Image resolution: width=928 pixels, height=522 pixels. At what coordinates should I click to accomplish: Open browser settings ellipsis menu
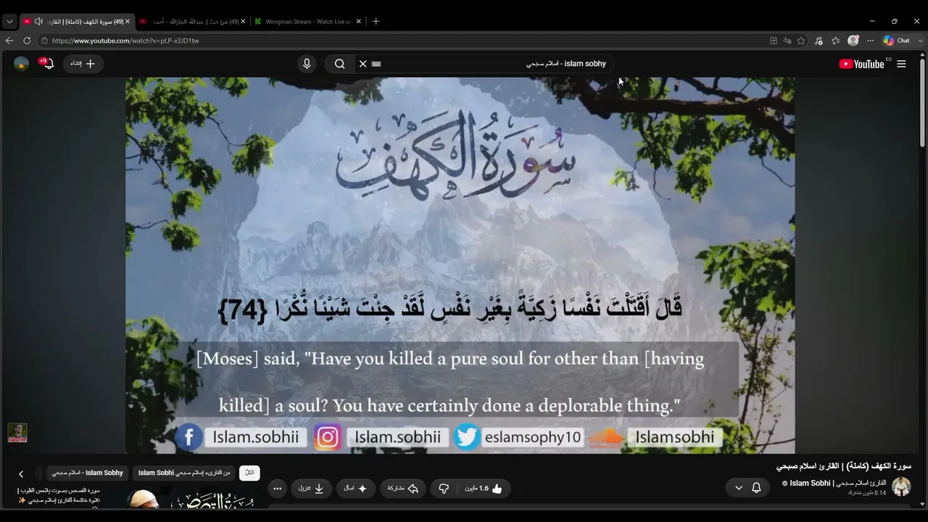click(x=871, y=41)
